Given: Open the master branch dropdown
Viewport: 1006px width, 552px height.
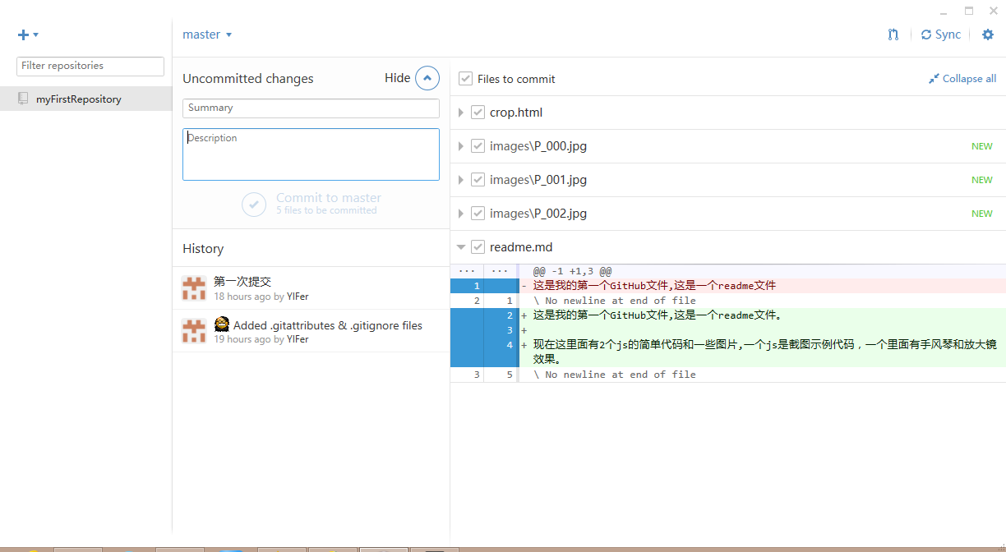Looking at the screenshot, I should coord(207,34).
